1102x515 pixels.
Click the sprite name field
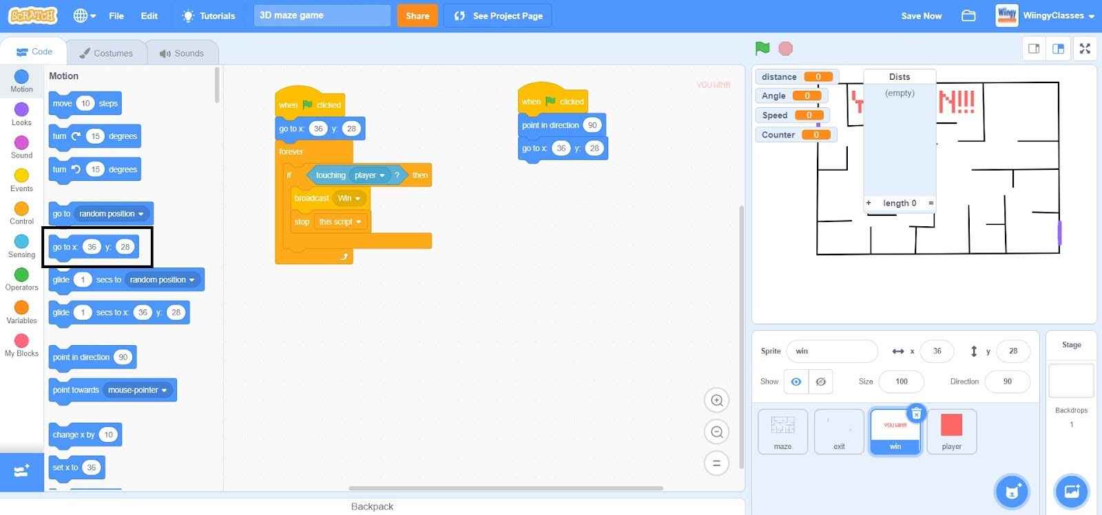click(832, 351)
